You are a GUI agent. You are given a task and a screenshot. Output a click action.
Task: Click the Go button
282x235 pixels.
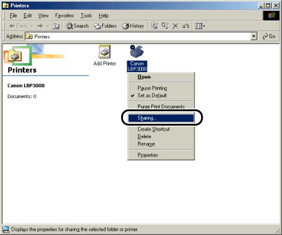click(x=269, y=37)
